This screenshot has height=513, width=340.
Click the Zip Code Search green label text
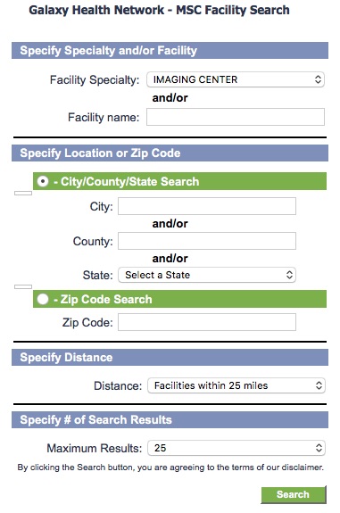[103, 299]
